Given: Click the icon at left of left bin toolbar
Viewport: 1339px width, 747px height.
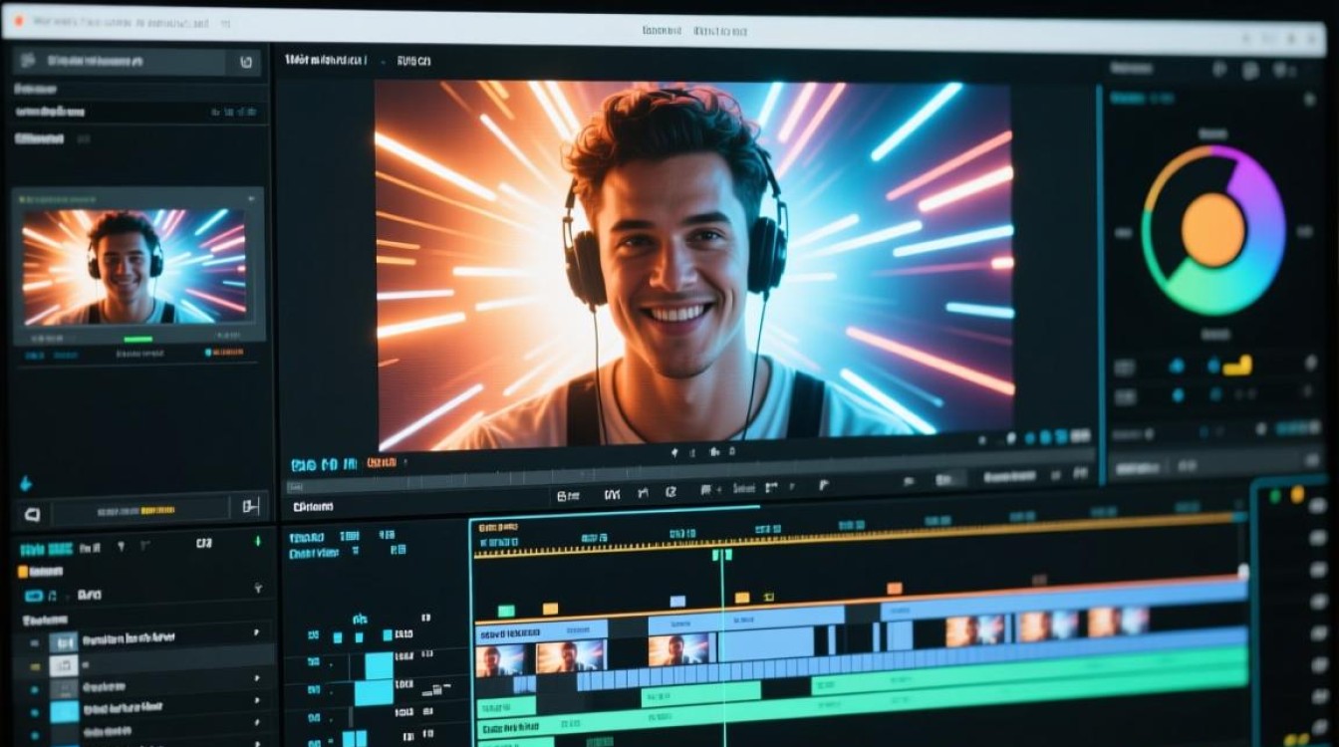Looking at the screenshot, I should pyautogui.click(x=31, y=514).
